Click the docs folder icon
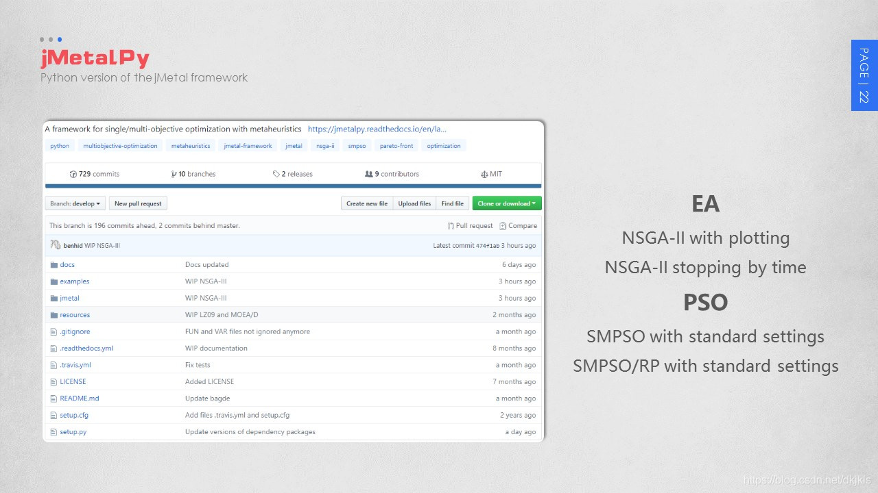The width and height of the screenshot is (878, 493). pos(54,265)
